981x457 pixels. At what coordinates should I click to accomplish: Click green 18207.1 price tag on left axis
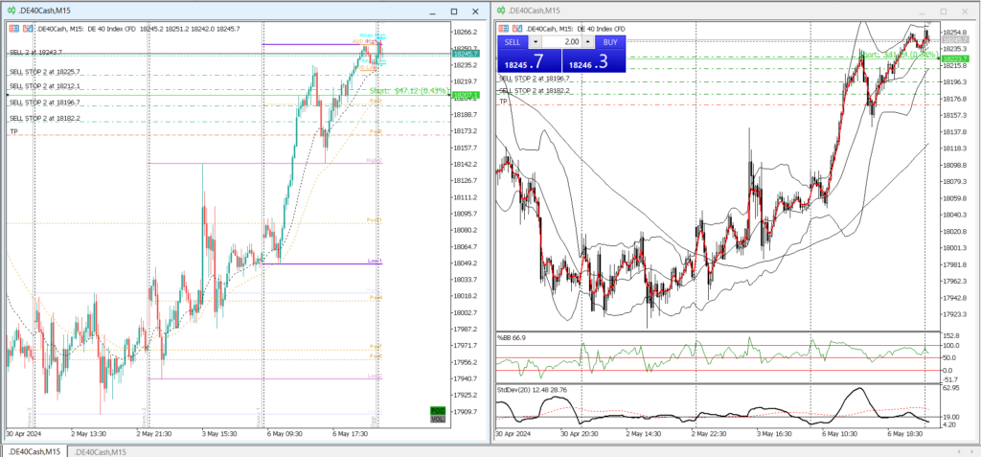467,95
